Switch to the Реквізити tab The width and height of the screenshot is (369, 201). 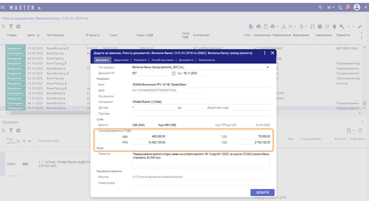coord(140,60)
